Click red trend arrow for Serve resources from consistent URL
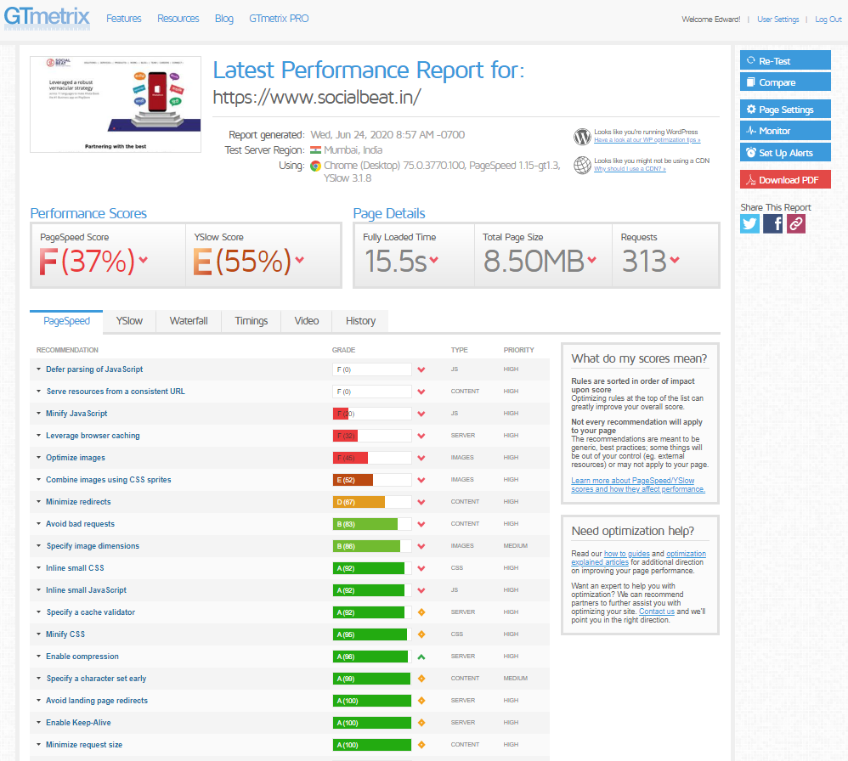Image resolution: width=848 pixels, height=761 pixels. pyautogui.click(x=421, y=392)
